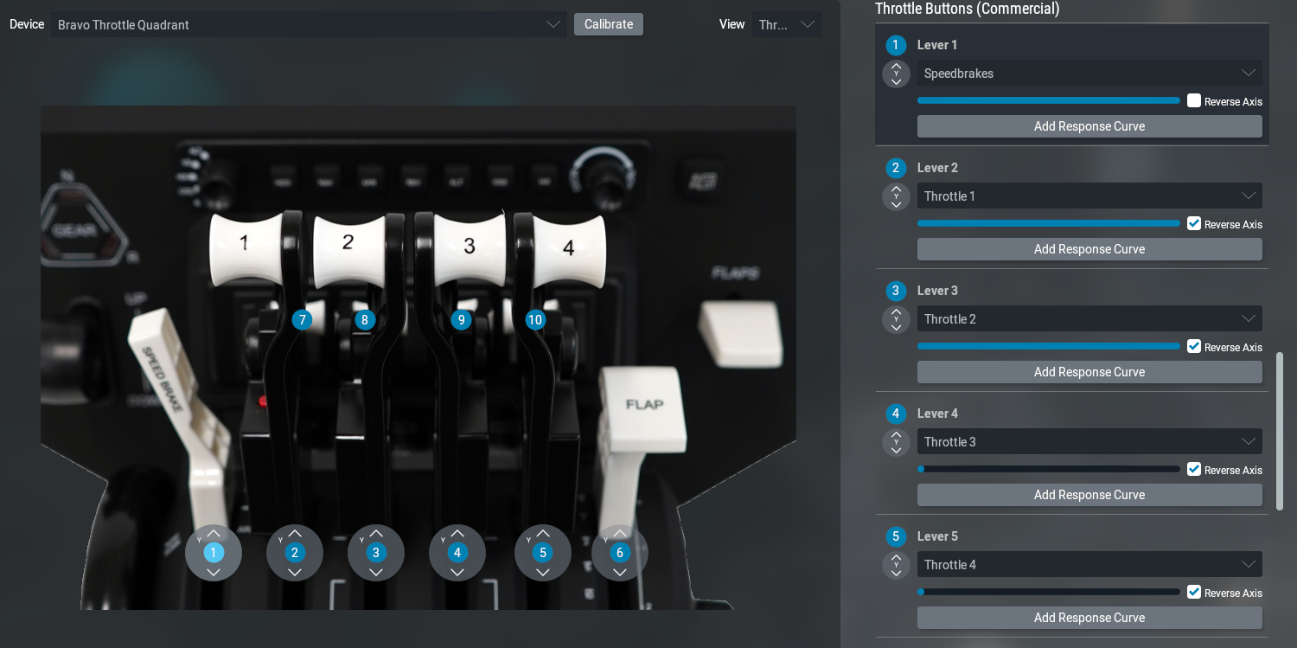This screenshot has width=1297, height=648.
Task: Select axis marker 6 below the flap lever
Action: (619, 553)
